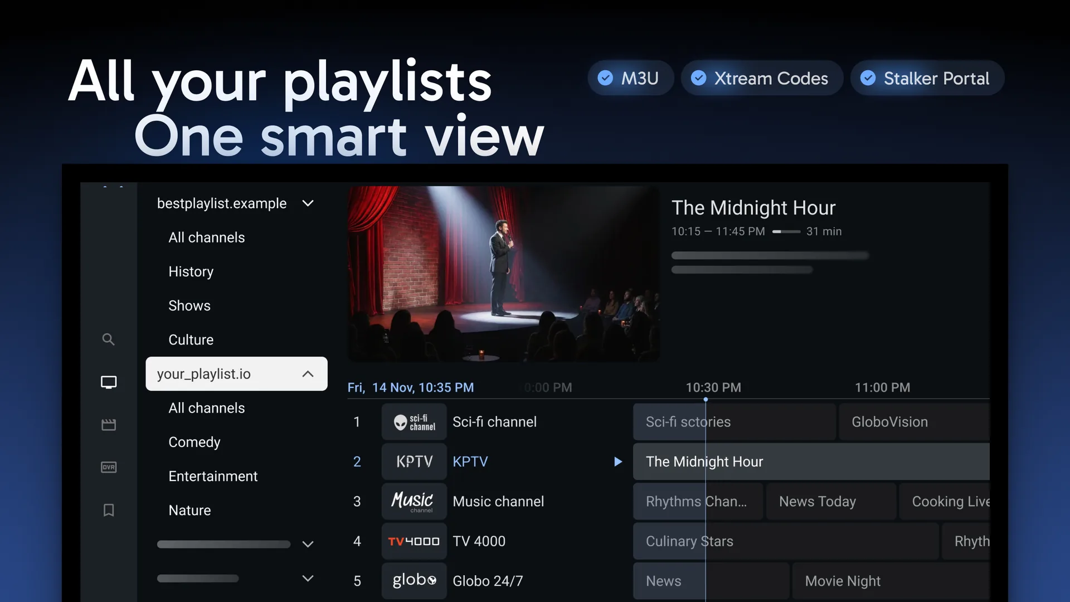Select Culture category
This screenshot has height=602, width=1070.
coord(191,339)
